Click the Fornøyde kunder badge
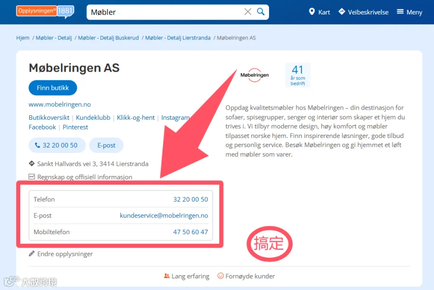Viewport: 434px width, 290px height. coord(246,276)
